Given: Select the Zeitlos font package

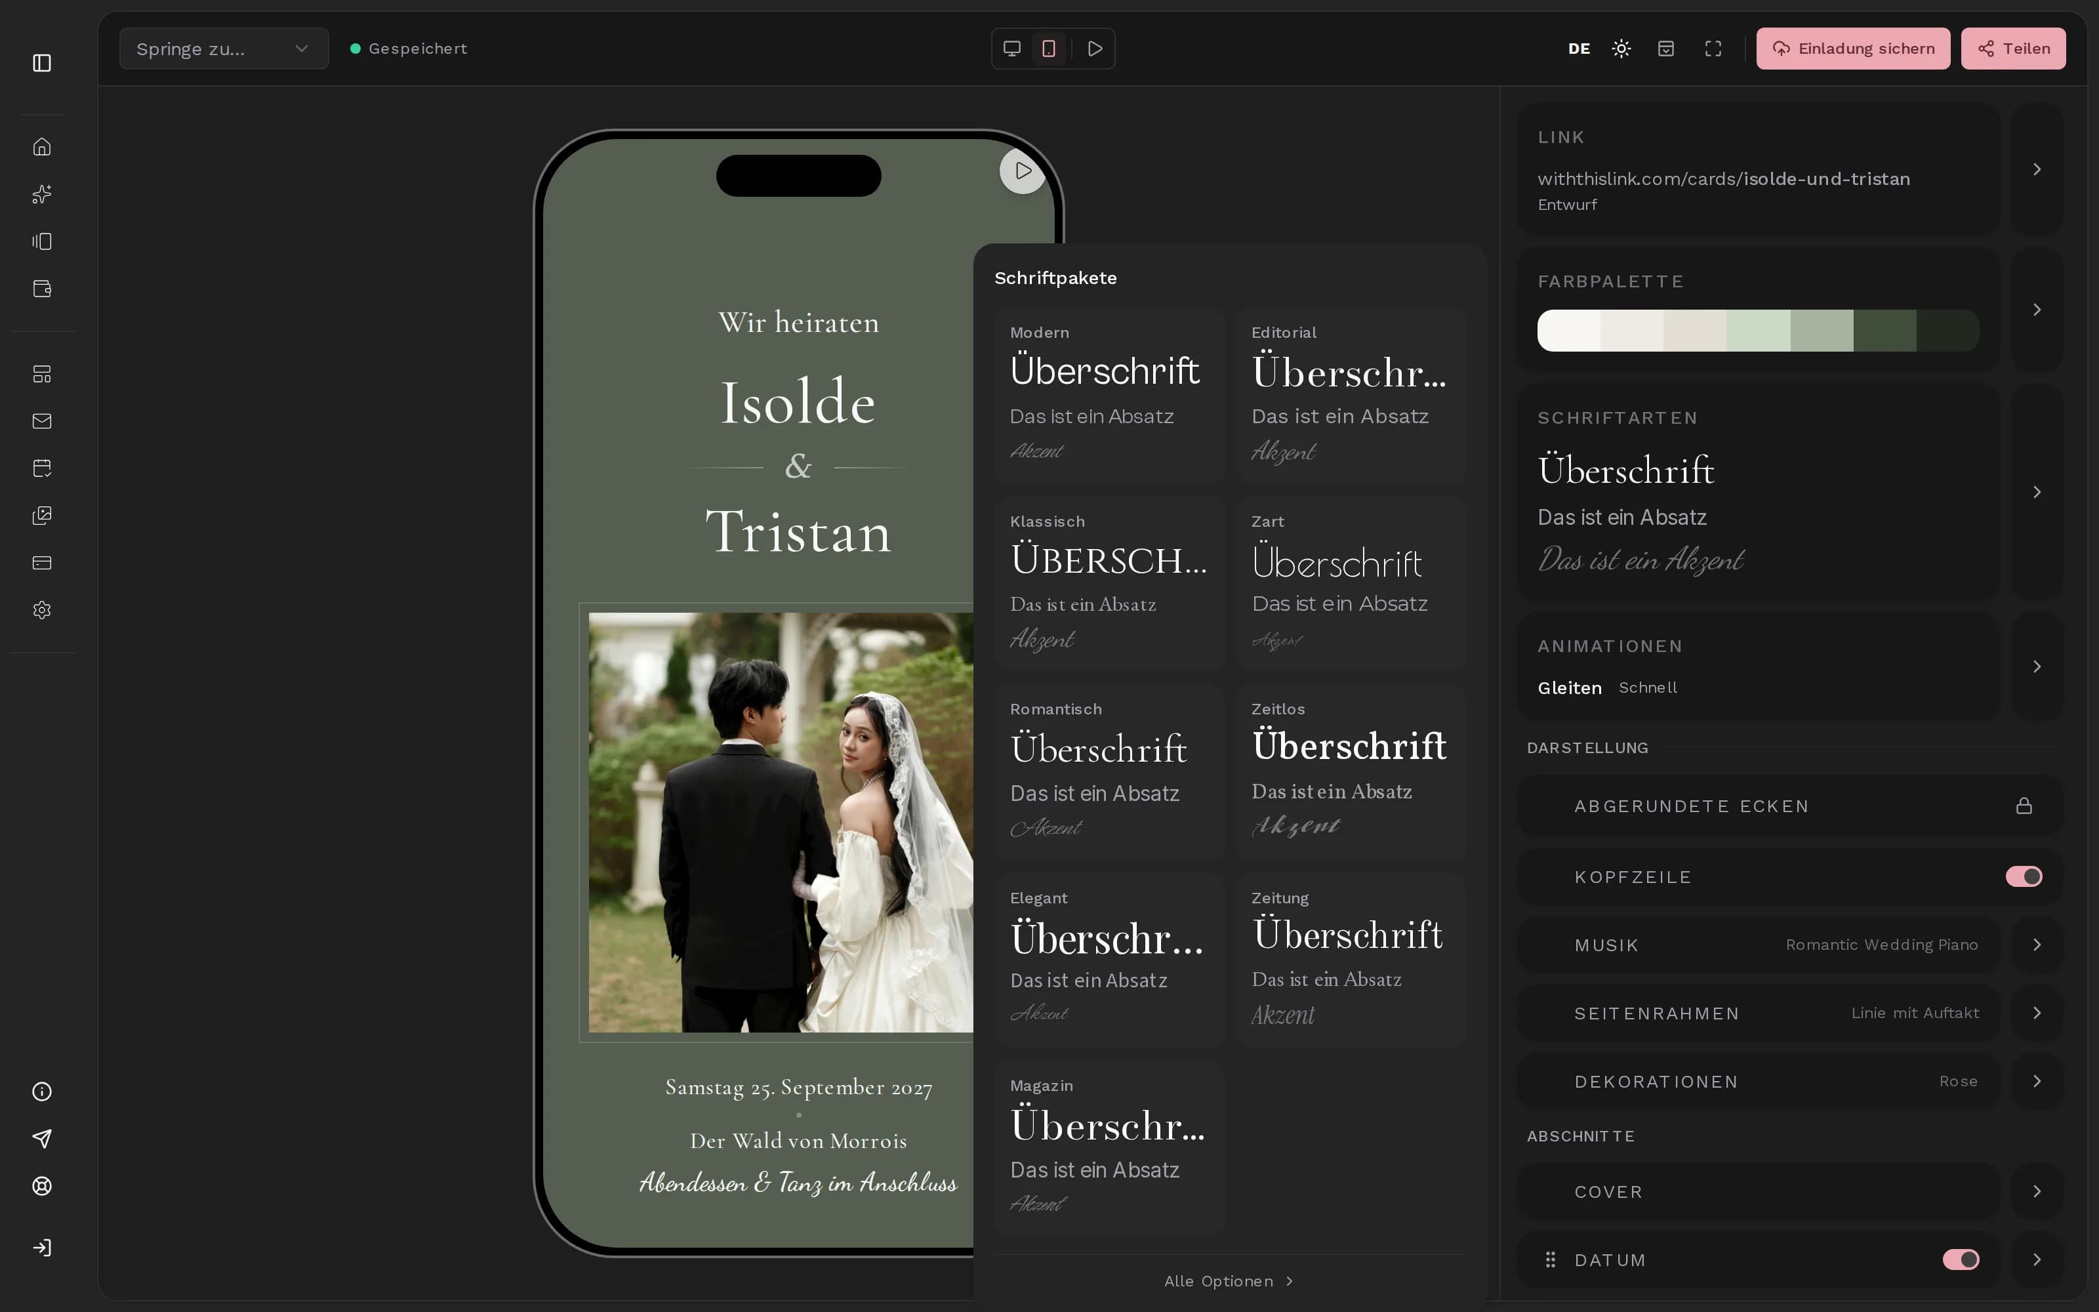Looking at the screenshot, I should 1351,772.
